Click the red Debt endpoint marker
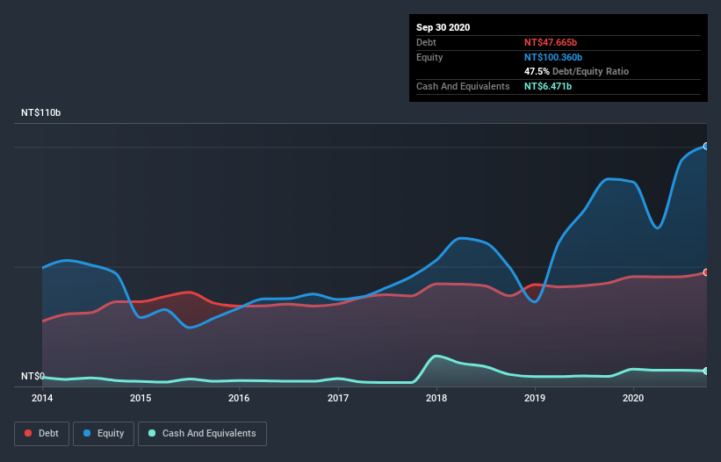The height and width of the screenshot is (462, 721). pos(706,272)
